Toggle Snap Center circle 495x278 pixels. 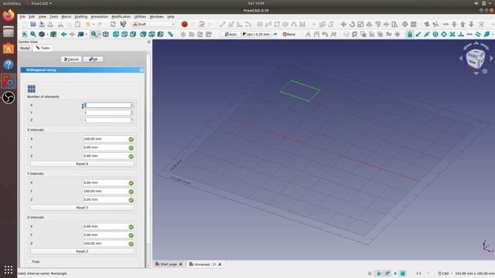click(435, 34)
